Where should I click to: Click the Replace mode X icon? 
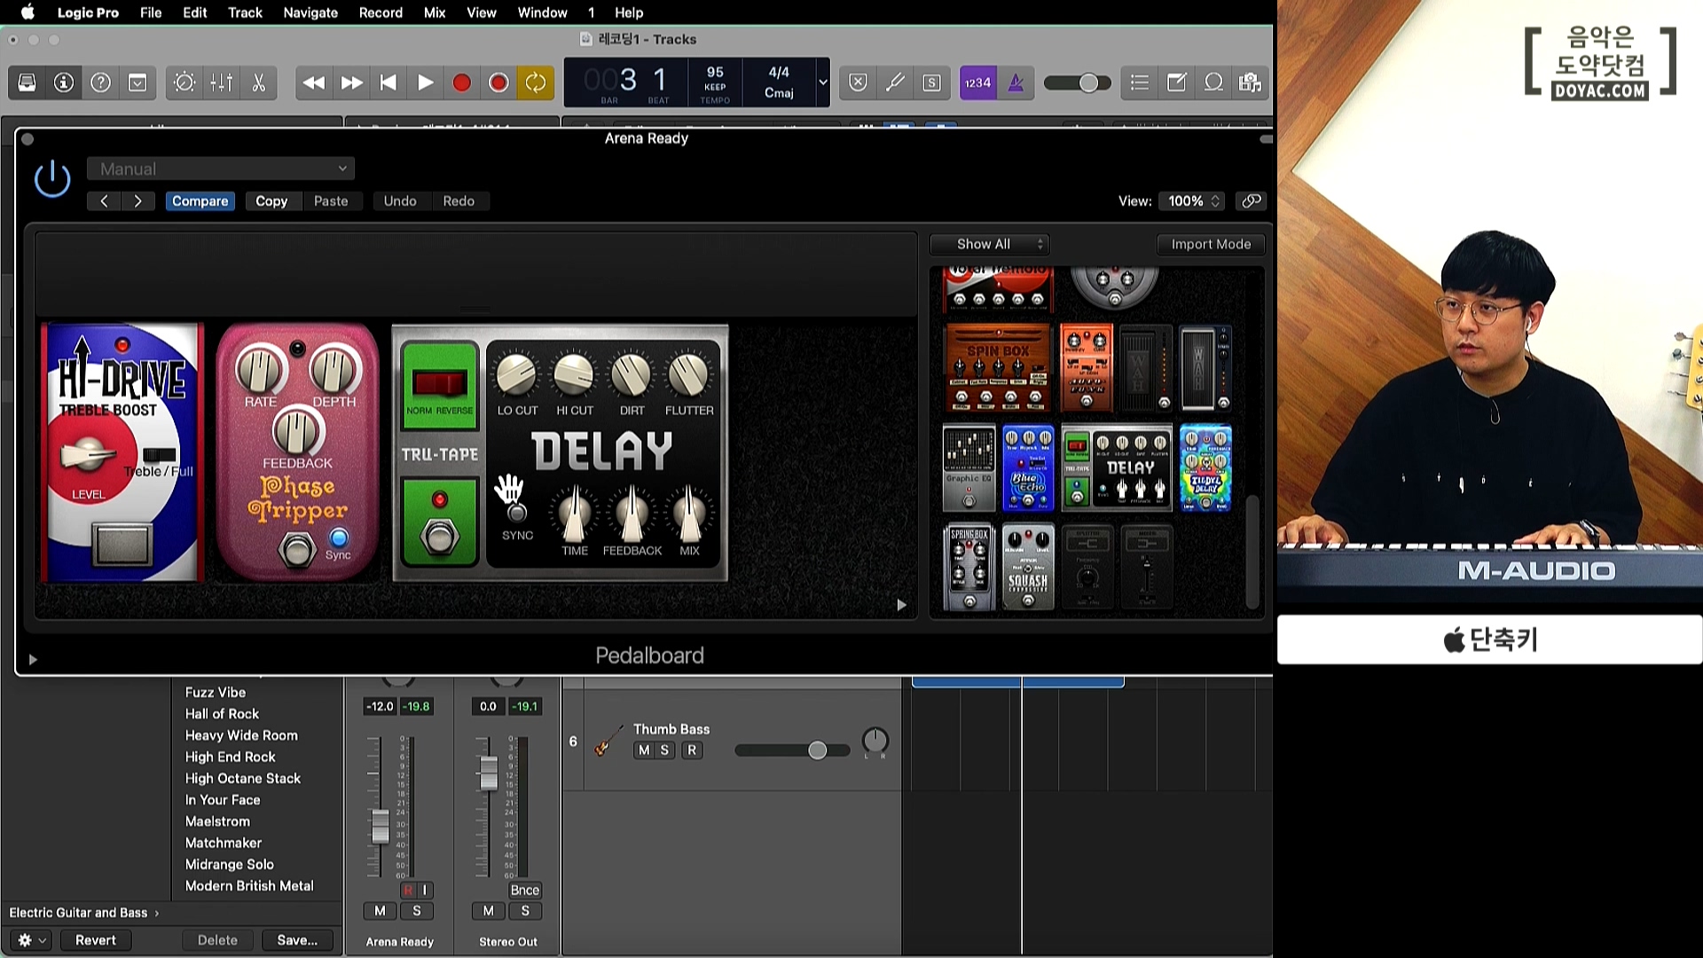coord(858,82)
